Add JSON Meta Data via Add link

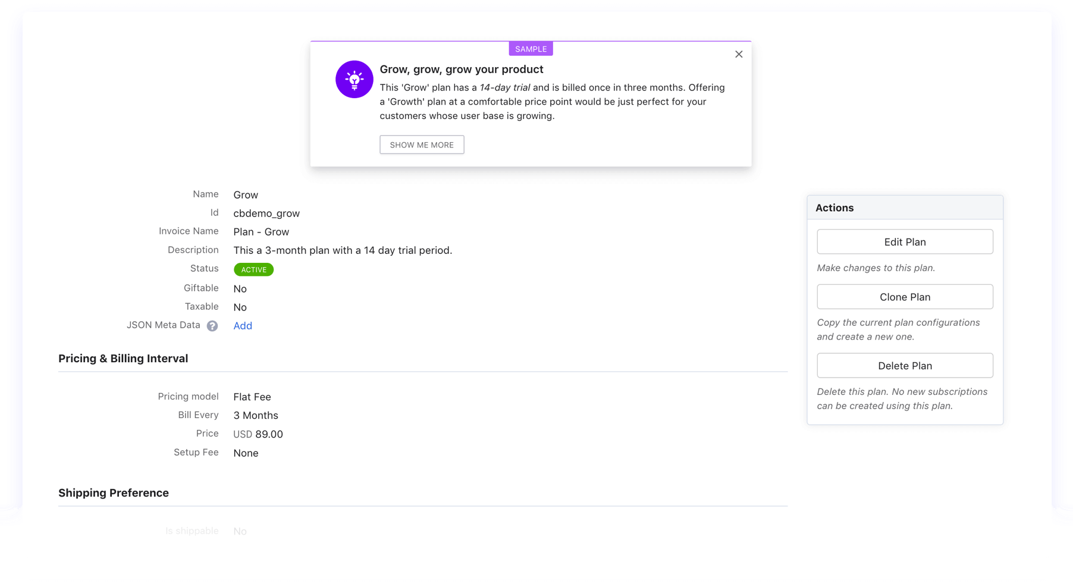click(x=243, y=326)
